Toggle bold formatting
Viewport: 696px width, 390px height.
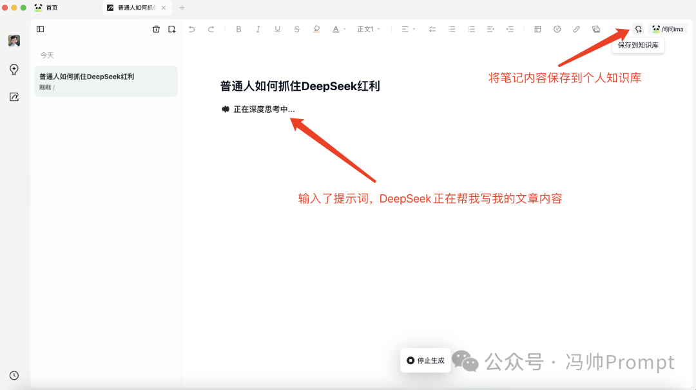tap(238, 29)
